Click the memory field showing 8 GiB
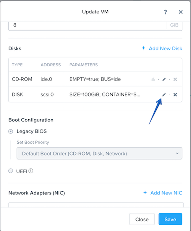191x231 pixels. [95, 26]
